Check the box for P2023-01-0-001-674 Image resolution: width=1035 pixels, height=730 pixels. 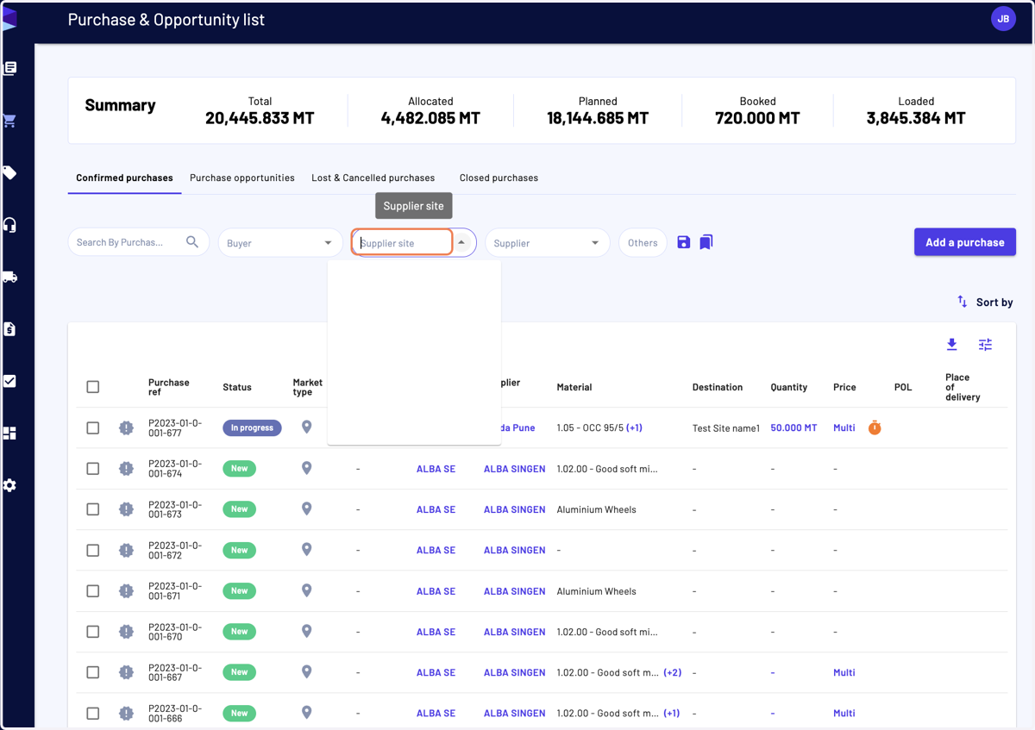click(93, 469)
